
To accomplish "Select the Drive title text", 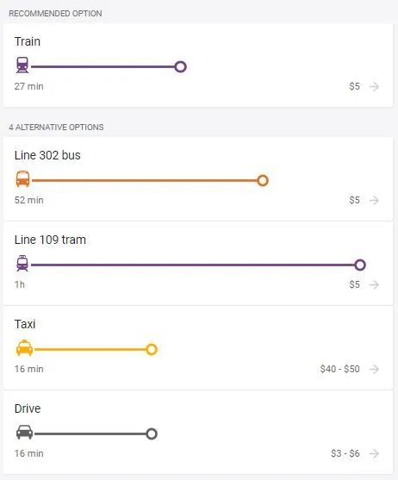I will [28, 408].
